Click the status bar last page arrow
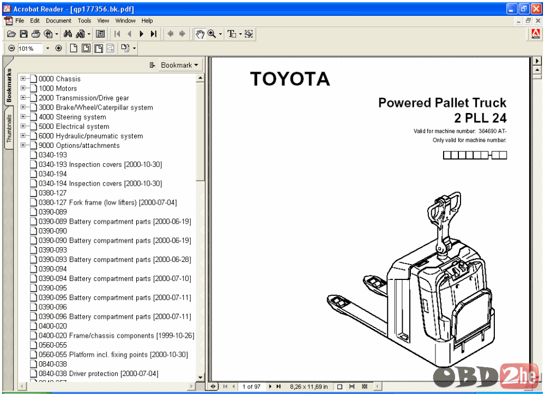545x394 pixels. click(x=278, y=386)
